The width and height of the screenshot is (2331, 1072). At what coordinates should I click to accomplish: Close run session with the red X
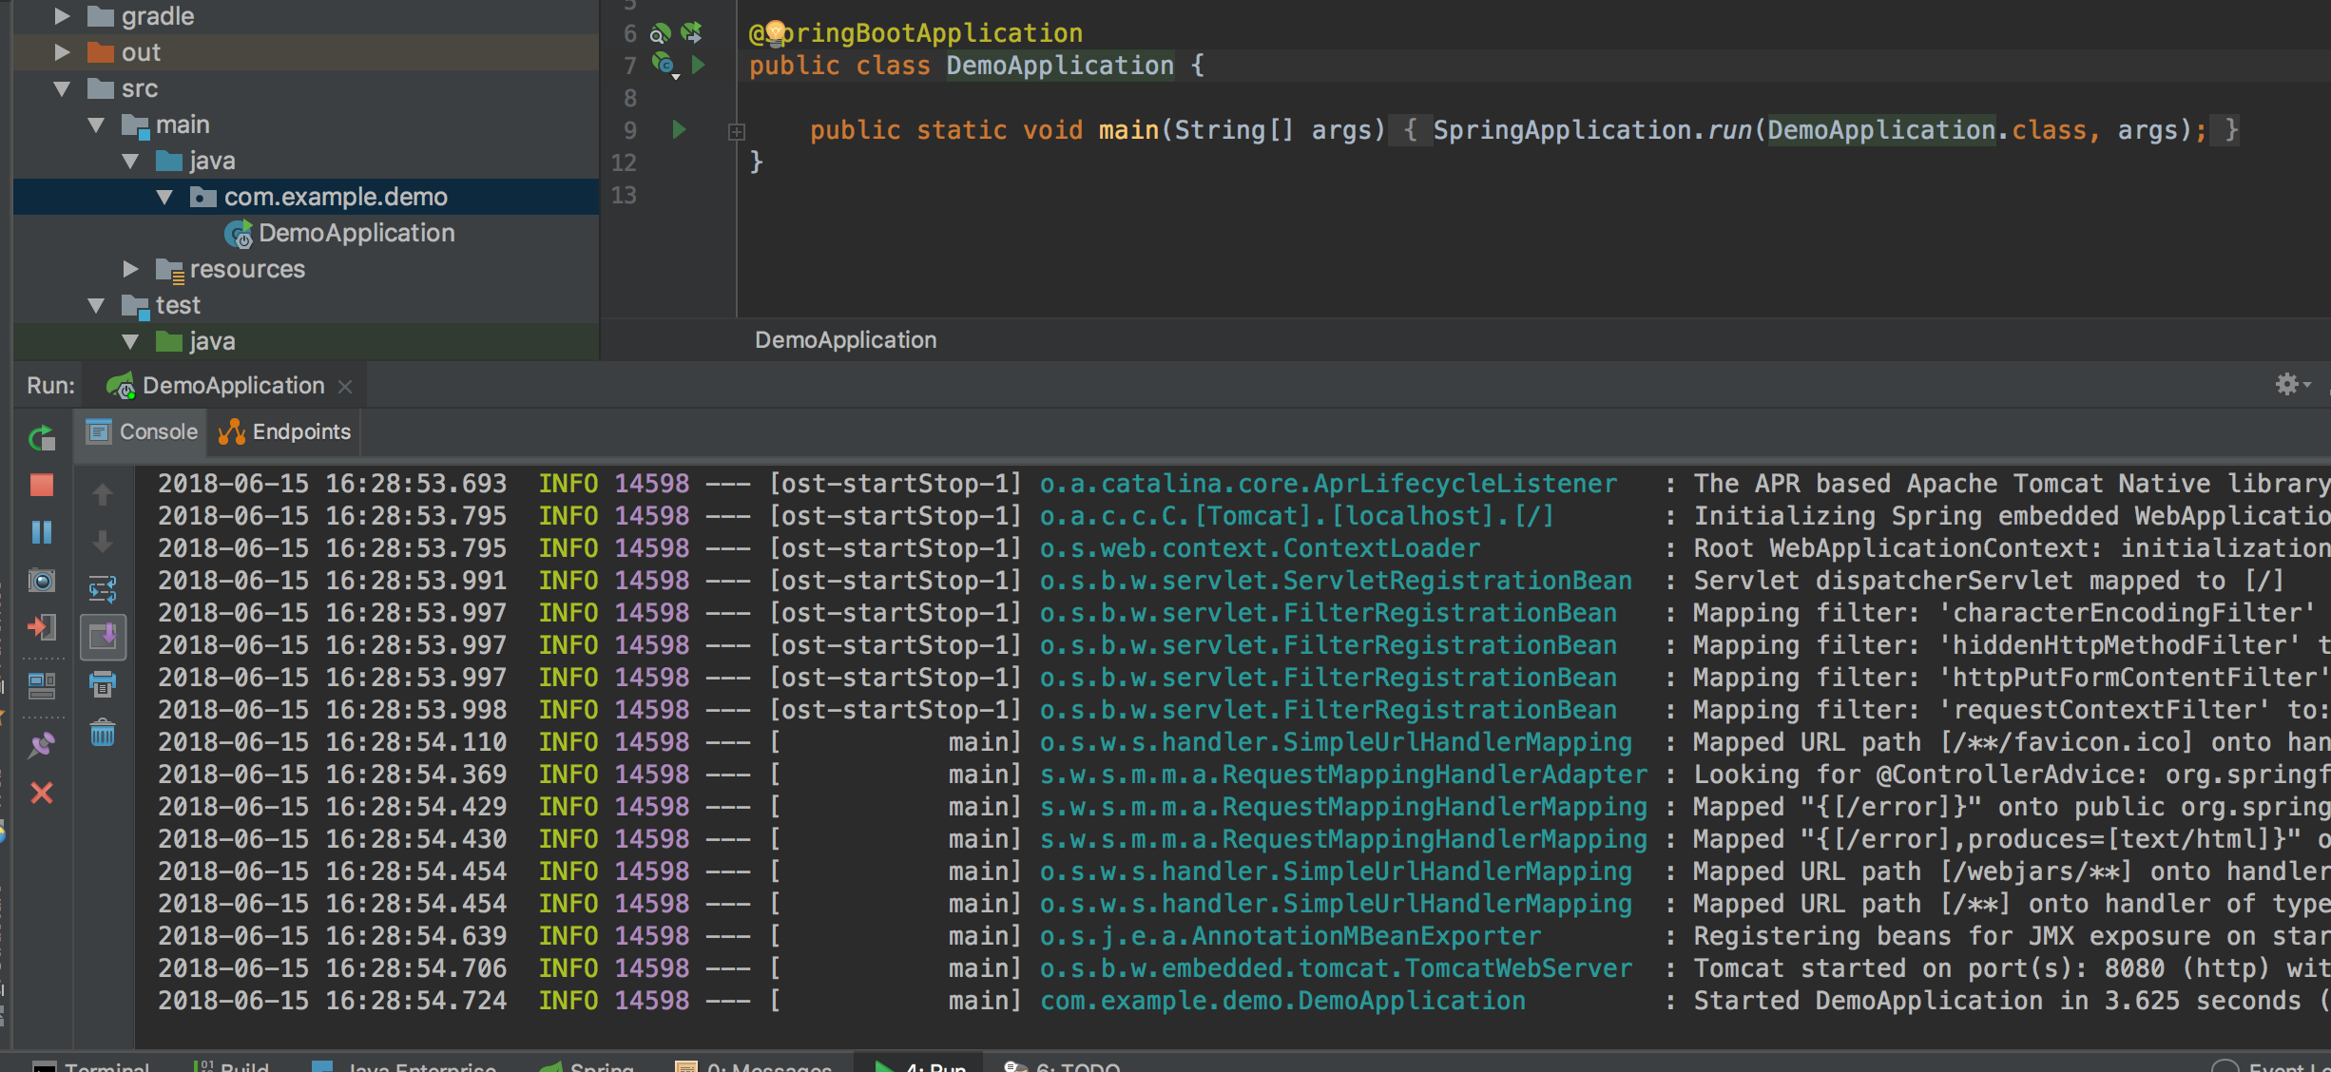pos(42,793)
